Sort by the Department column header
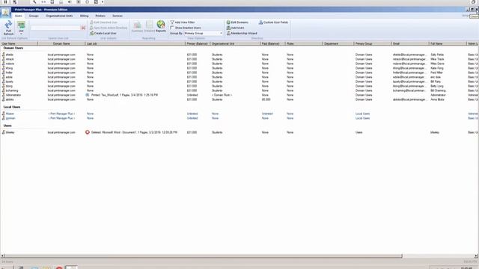Viewport: 479px width, 269px height. click(338, 43)
